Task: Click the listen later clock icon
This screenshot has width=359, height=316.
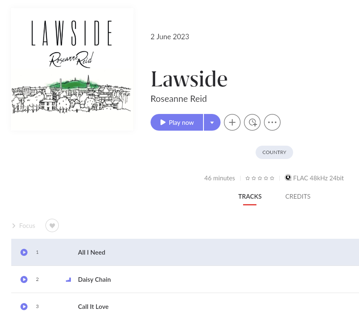Action: (252, 122)
